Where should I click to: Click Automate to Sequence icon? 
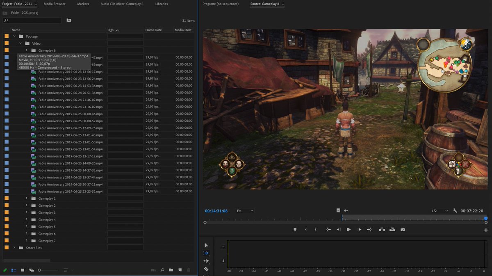(154, 270)
